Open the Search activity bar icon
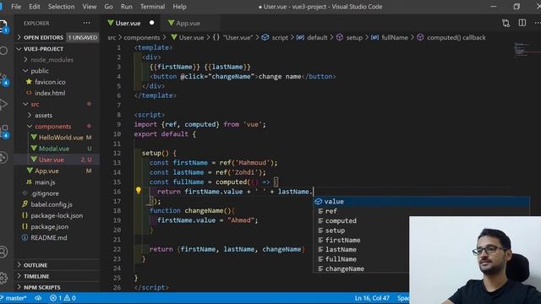This screenshot has height=304, width=541. [x=3, y=51]
